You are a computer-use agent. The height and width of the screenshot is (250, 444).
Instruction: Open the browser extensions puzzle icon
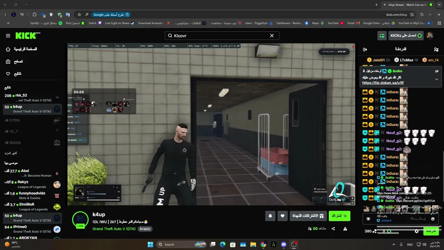(34, 15)
